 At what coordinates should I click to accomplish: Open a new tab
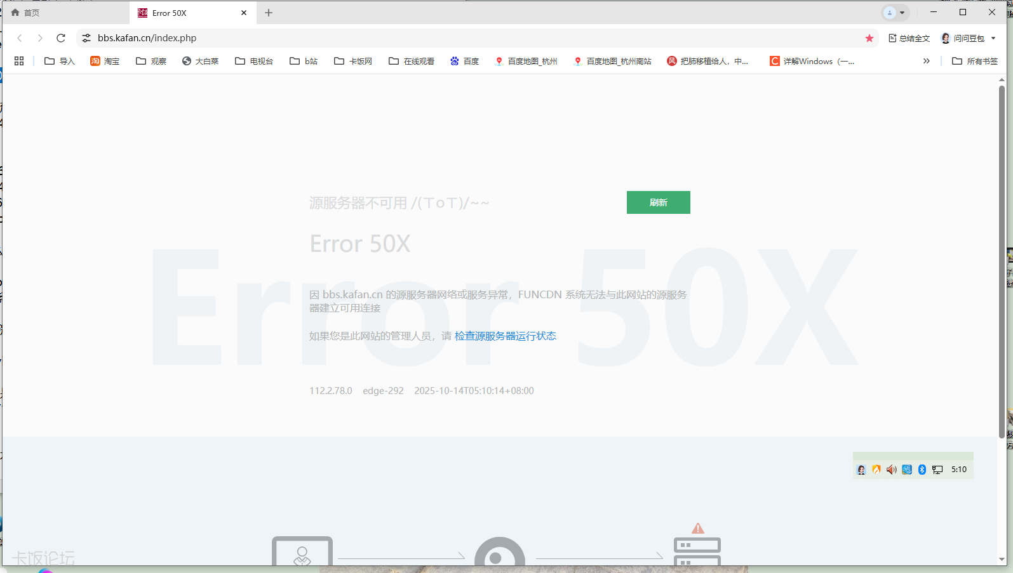click(269, 13)
